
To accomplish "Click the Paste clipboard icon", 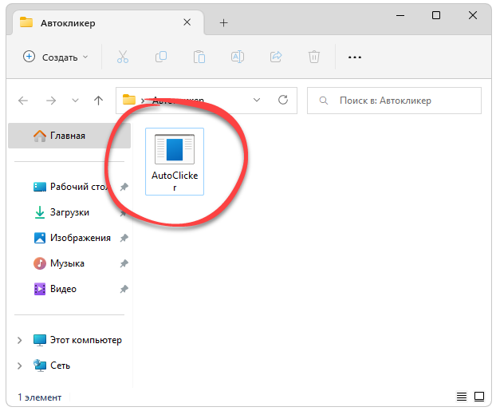I will pyautogui.click(x=199, y=57).
